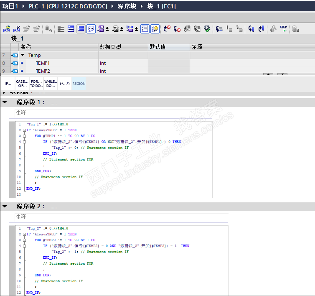Collapse 程序段 2 with its triangle
315x296 pixels.
coord(5,206)
